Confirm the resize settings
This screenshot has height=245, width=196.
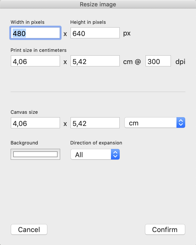pos(165,229)
